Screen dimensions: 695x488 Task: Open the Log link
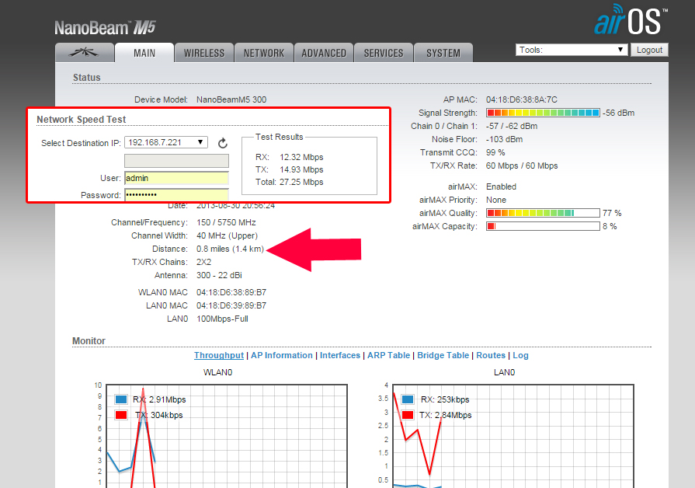(520, 355)
